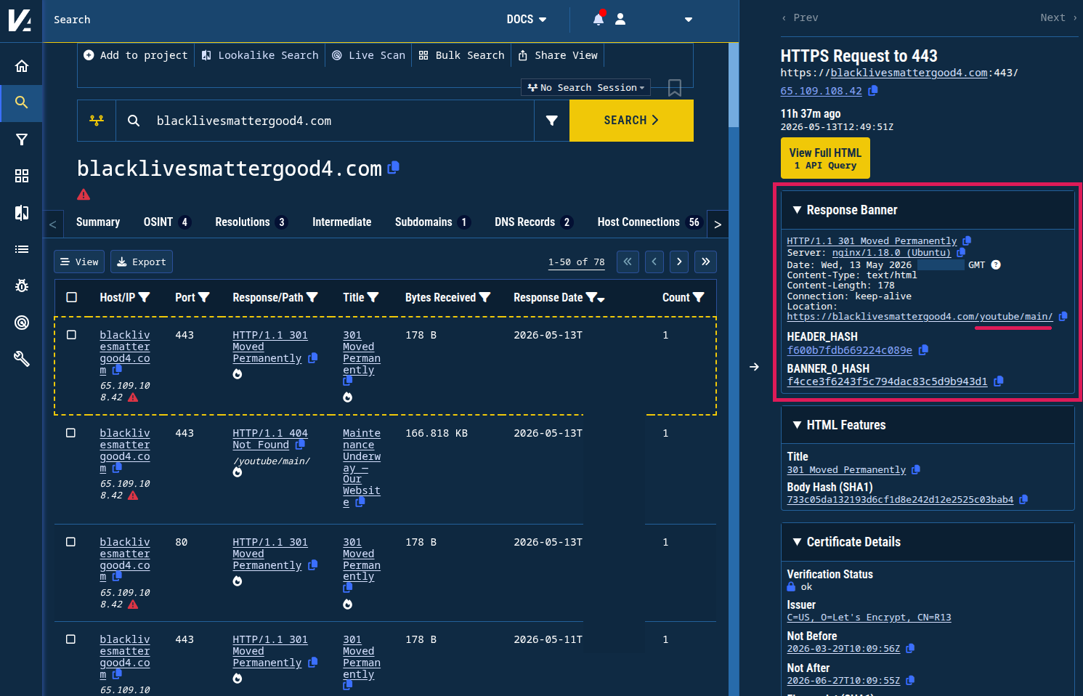Image resolution: width=1083 pixels, height=696 pixels.
Task: Open the list icon in the left sidebar
Action: (22, 249)
